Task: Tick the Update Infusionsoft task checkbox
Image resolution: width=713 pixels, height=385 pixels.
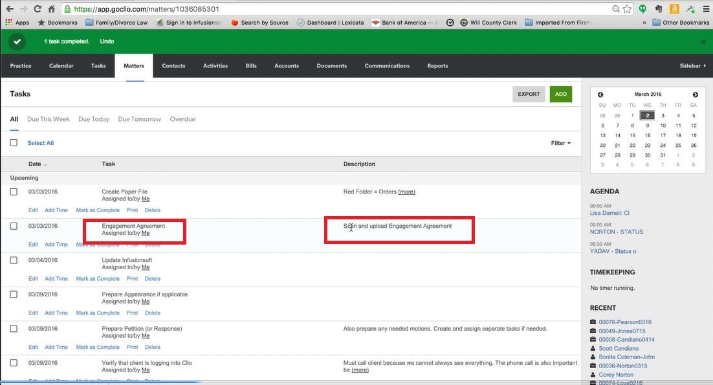Action: [14, 260]
